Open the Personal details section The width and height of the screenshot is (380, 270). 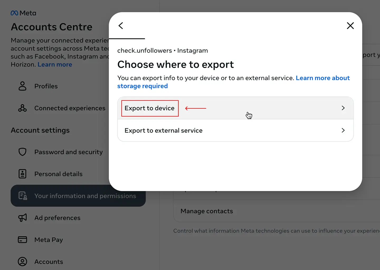point(58,174)
